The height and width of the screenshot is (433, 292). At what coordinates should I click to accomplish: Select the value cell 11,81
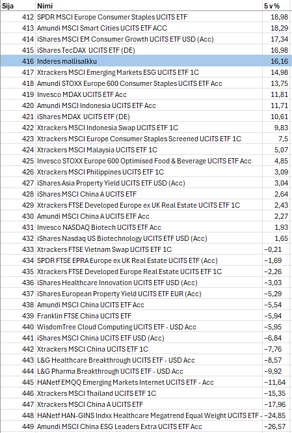click(276, 94)
